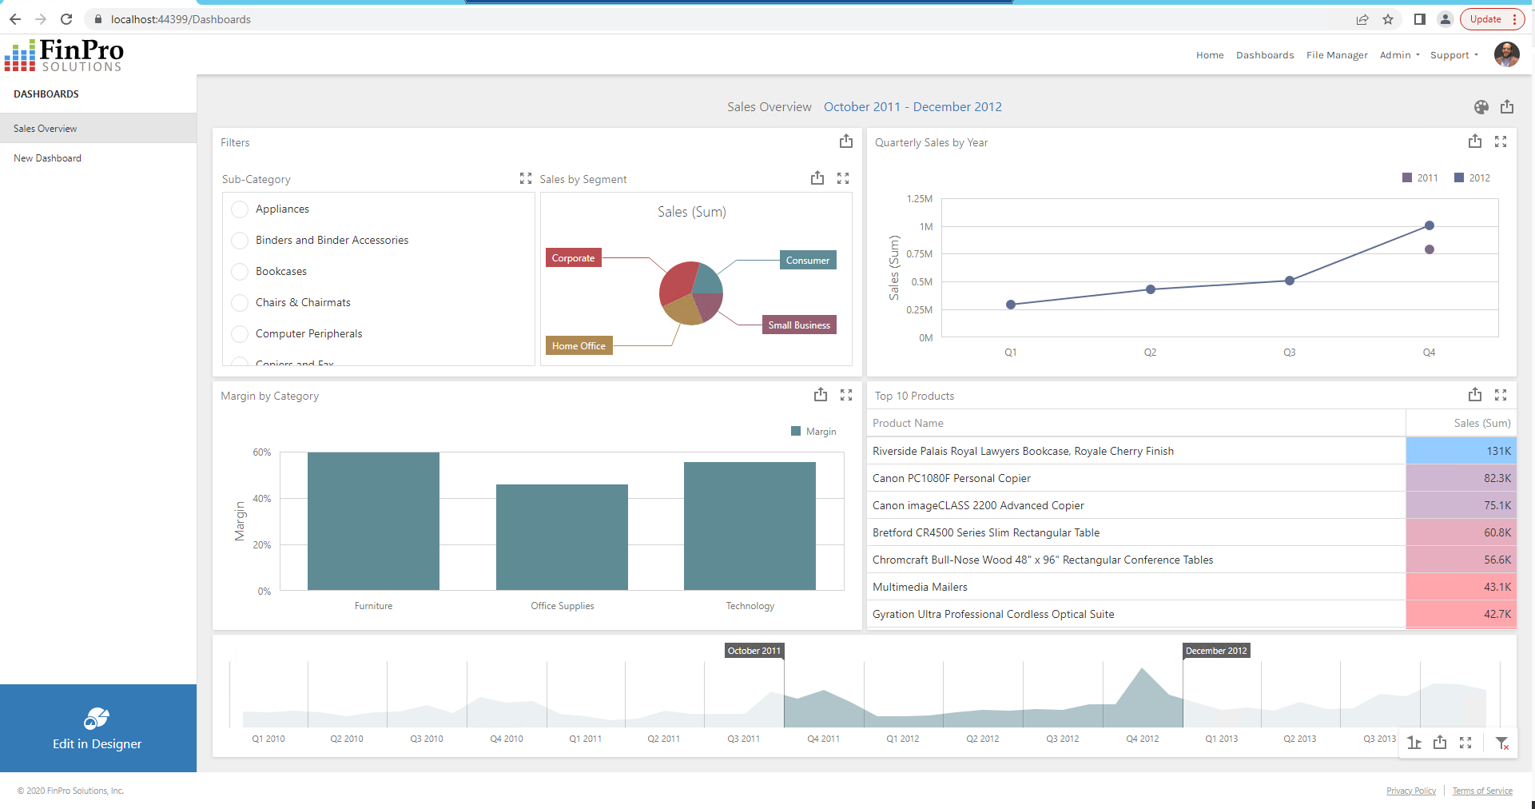Viewport: 1535px width, 809px height.
Task: Enable the Chairs & Chairmats filter
Action: tap(239, 302)
